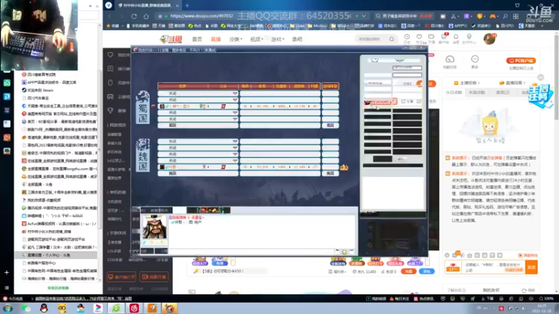Screen dimensions: 559x314
Task: Reload the page with the browser refresh icon
Action: (x=133, y=16)
